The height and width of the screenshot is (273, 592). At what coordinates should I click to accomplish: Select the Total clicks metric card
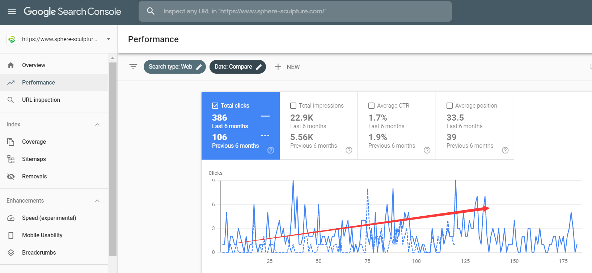[241, 126]
